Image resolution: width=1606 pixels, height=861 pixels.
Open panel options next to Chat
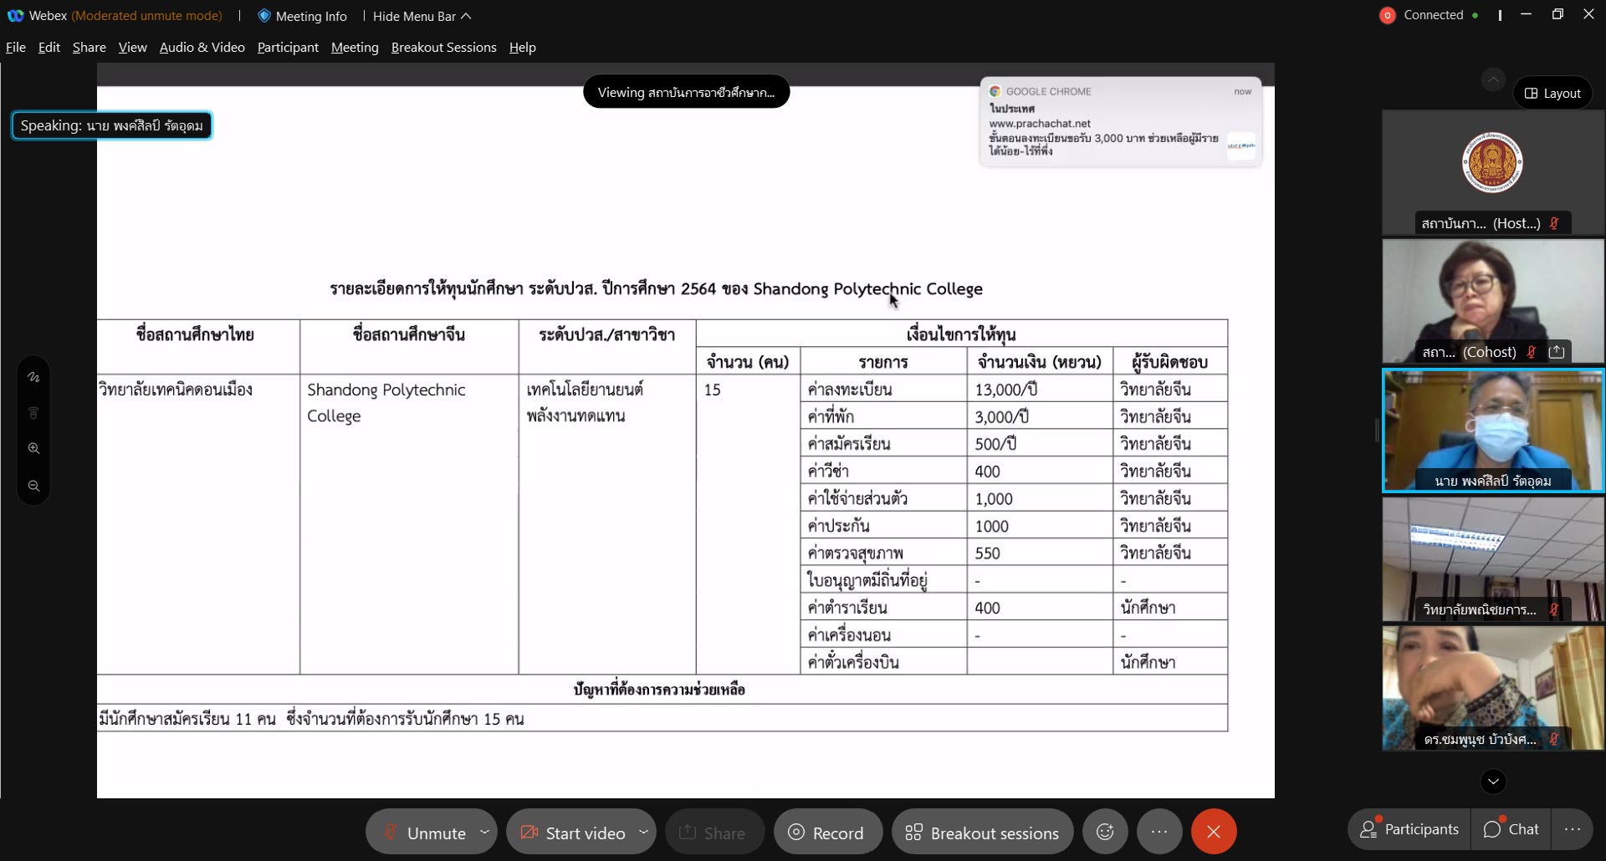pyautogui.click(x=1573, y=829)
